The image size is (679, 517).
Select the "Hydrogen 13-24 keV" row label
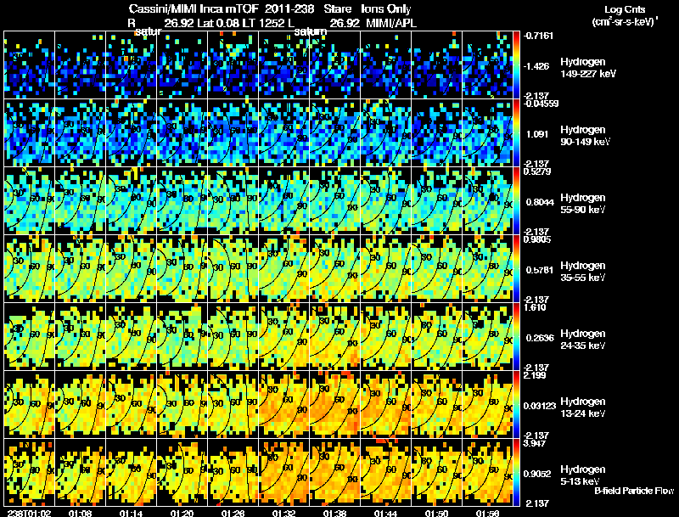pyautogui.click(x=582, y=407)
